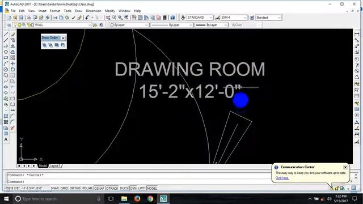The width and height of the screenshot is (363, 204).
Task: Select the Arc draw tool
Action: click(x=6, y=63)
